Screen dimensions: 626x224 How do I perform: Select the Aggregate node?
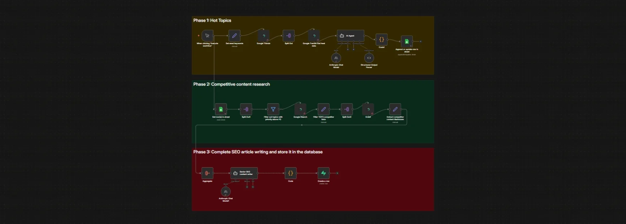click(x=207, y=173)
